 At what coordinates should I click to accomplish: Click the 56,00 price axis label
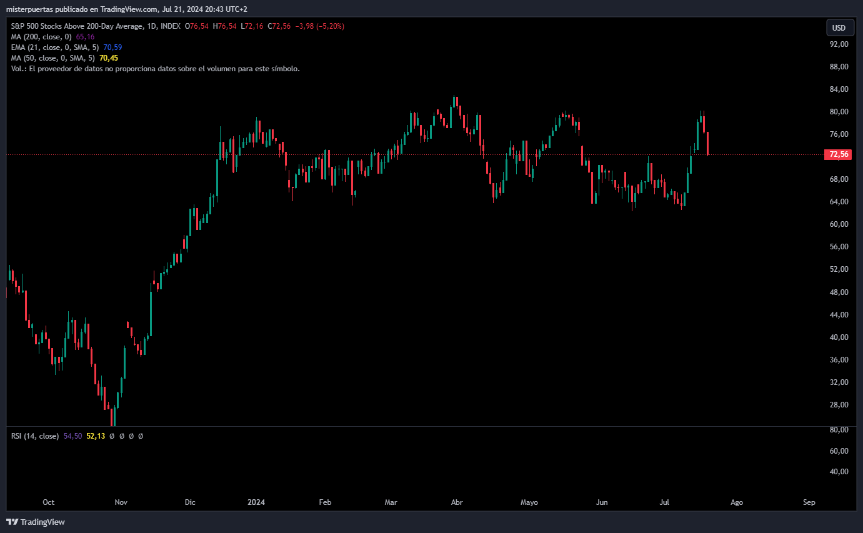click(839, 247)
